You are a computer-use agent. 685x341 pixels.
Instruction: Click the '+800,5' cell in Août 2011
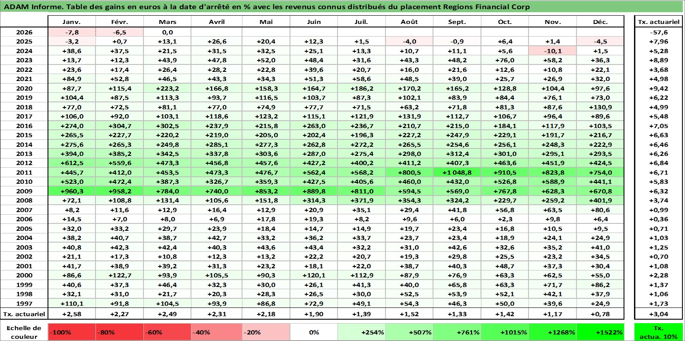(409, 172)
